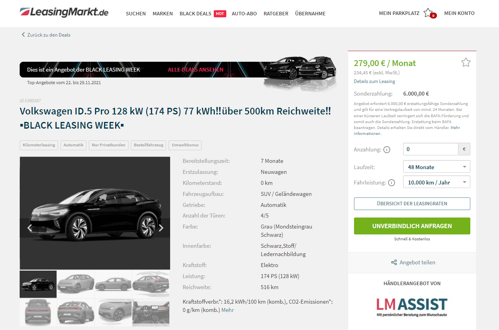Open the Fahrleistung dropdown showing 10.000 km / Jahr
This screenshot has height=330, width=499.
point(437,182)
